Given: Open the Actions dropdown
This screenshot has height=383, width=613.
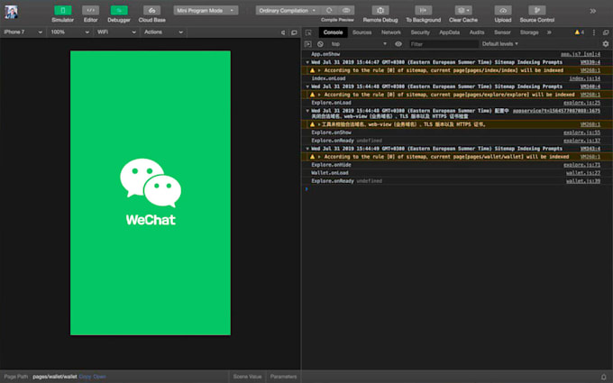Looking at the screenshot, I should click(163, 32).
